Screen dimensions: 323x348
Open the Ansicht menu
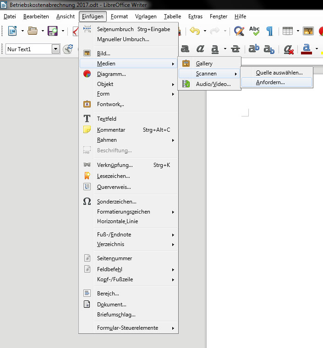tap(66, 16)
